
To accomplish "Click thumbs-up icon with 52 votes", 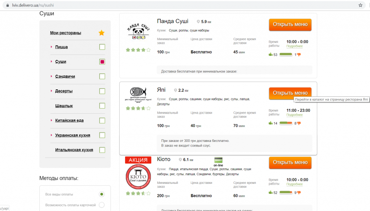I will (x=270, y=192).
